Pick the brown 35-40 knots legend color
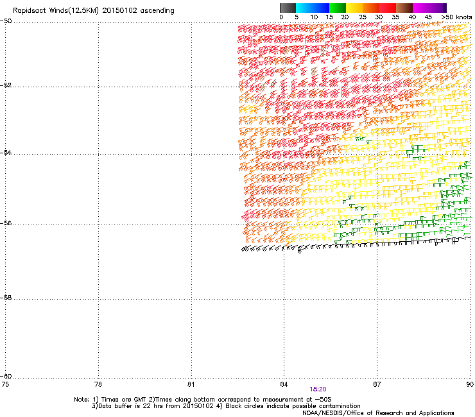 pos(404,8)
